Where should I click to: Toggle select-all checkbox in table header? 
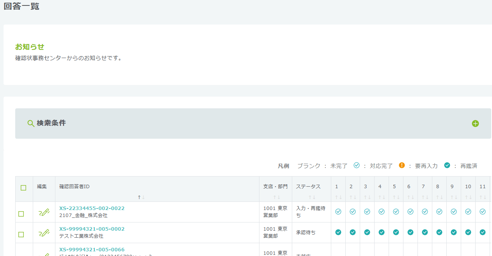tap(23, 188)
